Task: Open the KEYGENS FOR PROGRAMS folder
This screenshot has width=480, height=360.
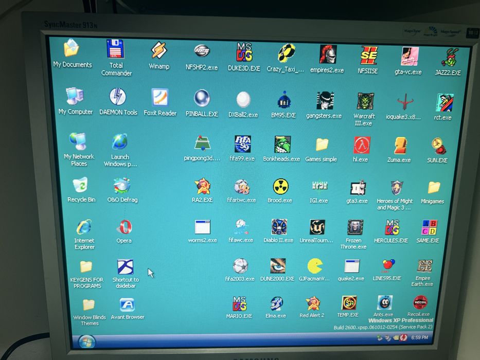Action: (x=86, y=266)
